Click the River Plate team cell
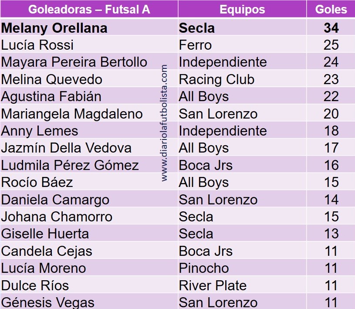 coord(213,285)
